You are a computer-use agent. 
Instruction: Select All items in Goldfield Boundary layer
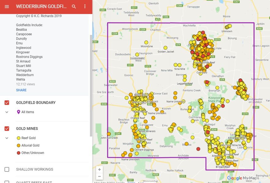tap(28, 112)
